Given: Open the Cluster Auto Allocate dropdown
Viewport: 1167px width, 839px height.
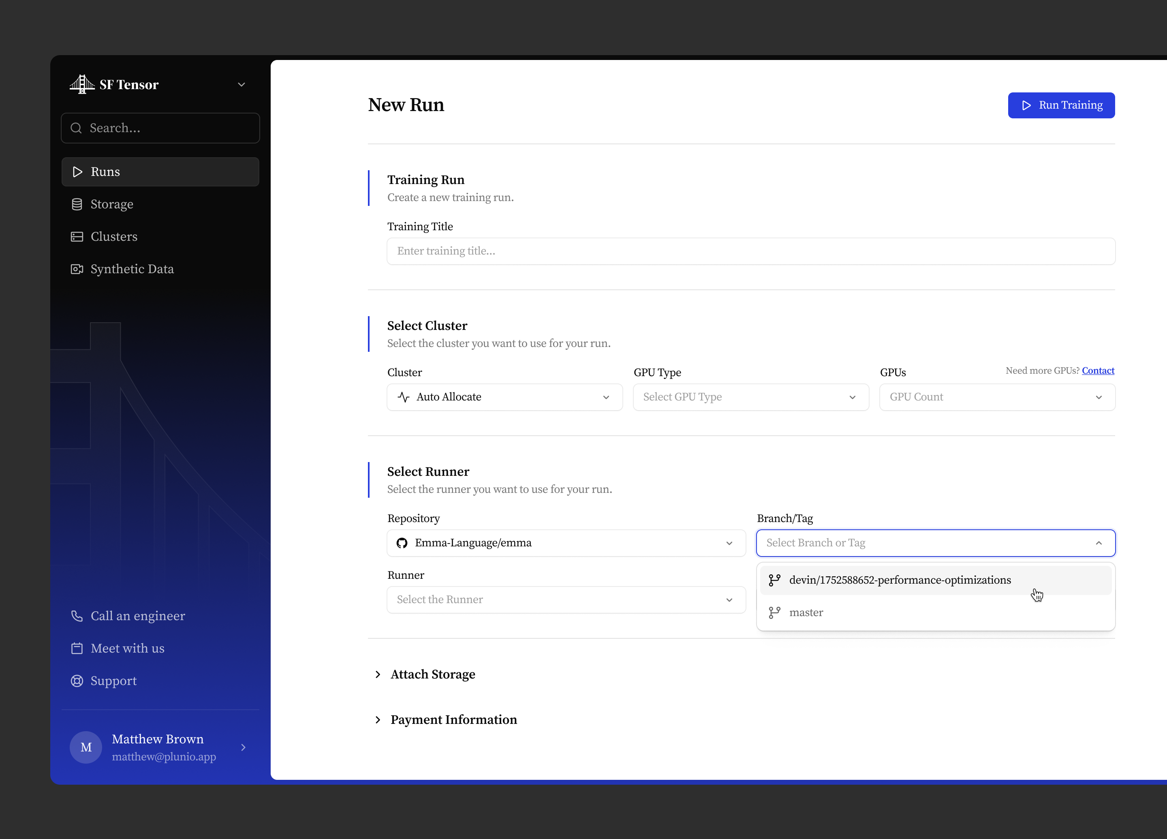Looking at the screenshot, I should pos(505,397).
